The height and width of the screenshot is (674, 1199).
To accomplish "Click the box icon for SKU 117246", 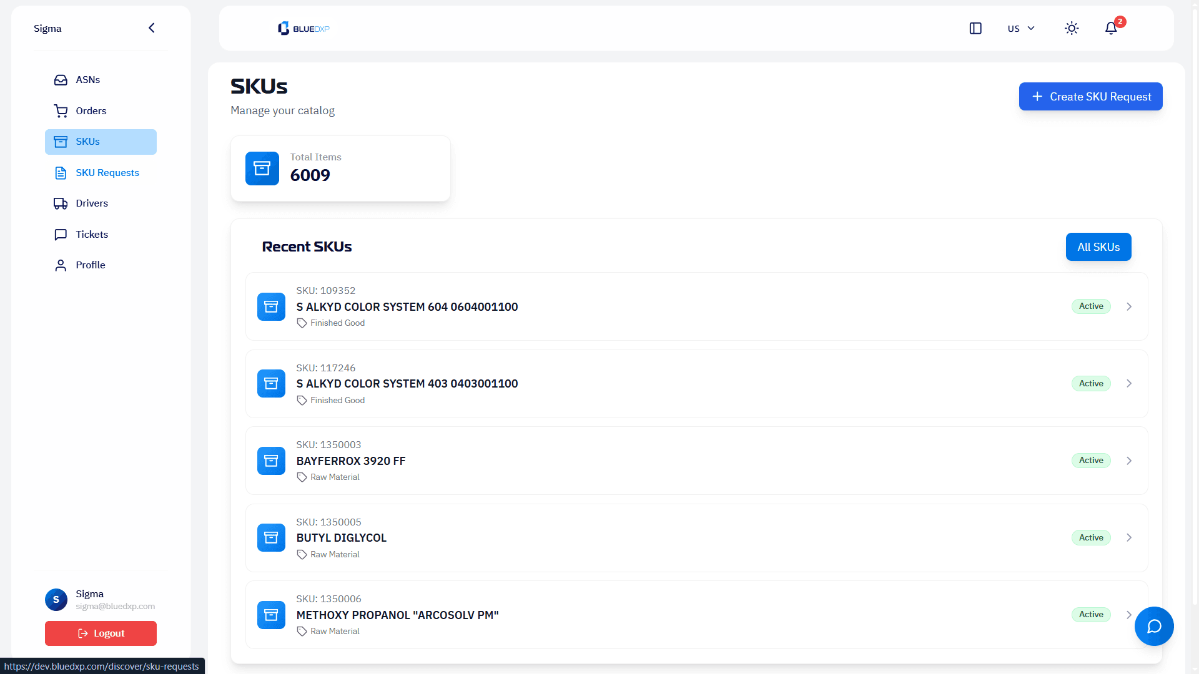I will 271,383.
